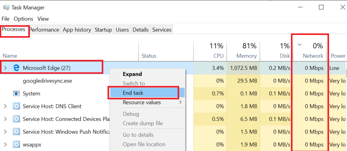Select the System process name
This screenshot has height=151, width=347.
(x=32, y=94)
